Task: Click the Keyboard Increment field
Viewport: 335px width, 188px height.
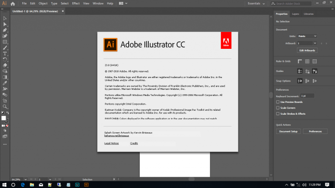Action: pos(307,96)
